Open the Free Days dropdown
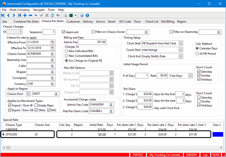Image resolution: width=226 pixels, height=157 pixels. click(190, 76)
